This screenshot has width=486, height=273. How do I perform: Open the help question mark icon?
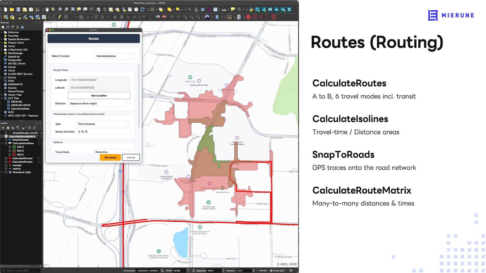[x=217, y=17]
